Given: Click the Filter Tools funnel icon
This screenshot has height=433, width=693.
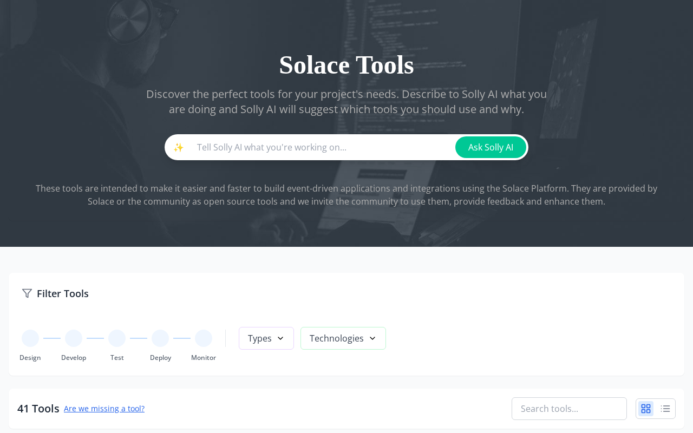Looking at the screenshot, I should click(x=27, y=293).
